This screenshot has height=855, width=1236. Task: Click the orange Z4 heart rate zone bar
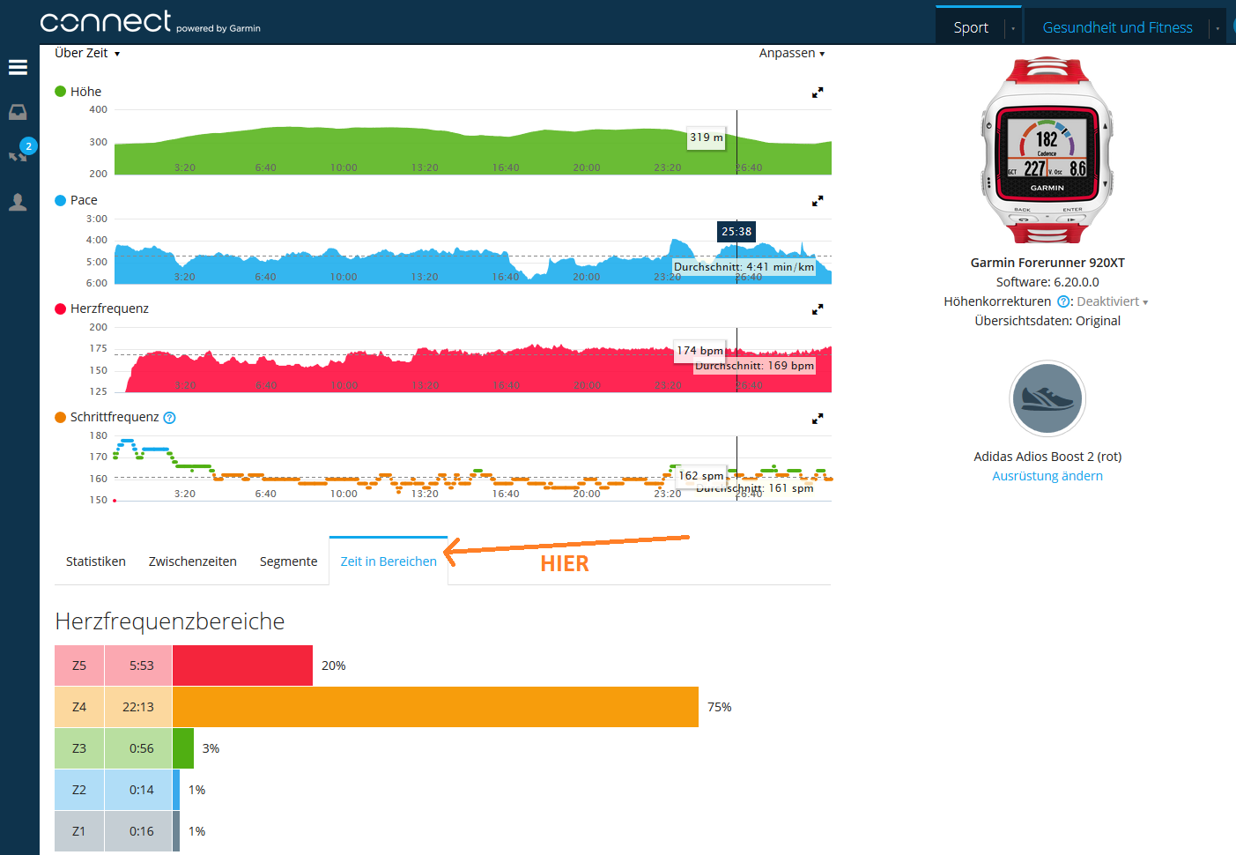435,707
